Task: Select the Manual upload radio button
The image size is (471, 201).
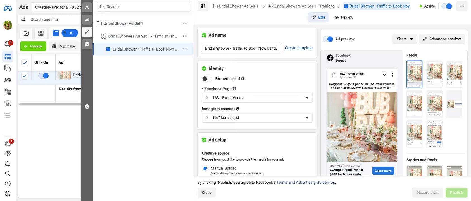Action: [205, 168]
